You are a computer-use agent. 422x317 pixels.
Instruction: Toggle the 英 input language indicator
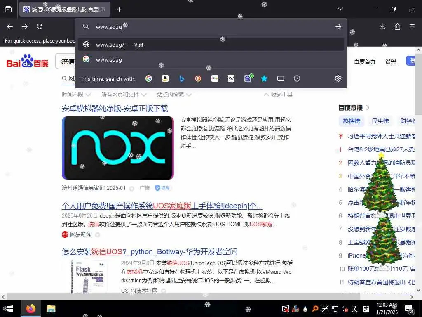[355, 309]
